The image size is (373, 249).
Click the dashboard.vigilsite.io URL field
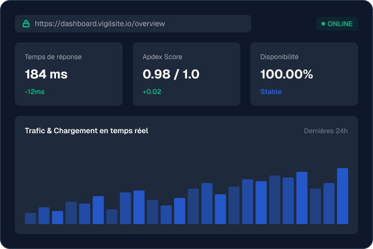(133, 24)
